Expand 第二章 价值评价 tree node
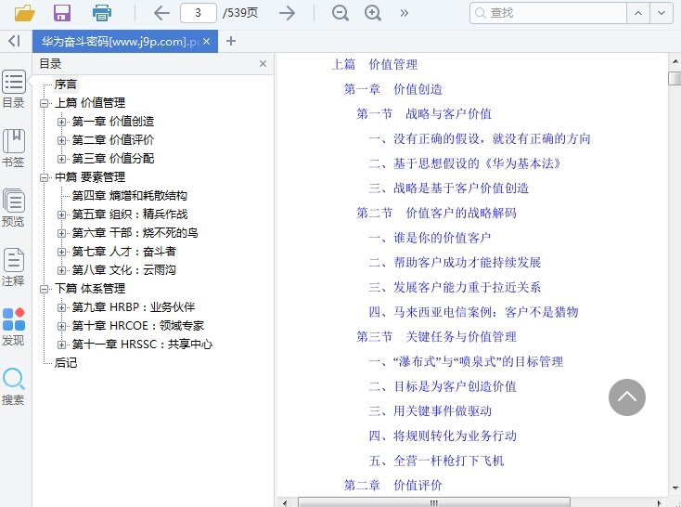The image size is (681, 507). [61, 140]
